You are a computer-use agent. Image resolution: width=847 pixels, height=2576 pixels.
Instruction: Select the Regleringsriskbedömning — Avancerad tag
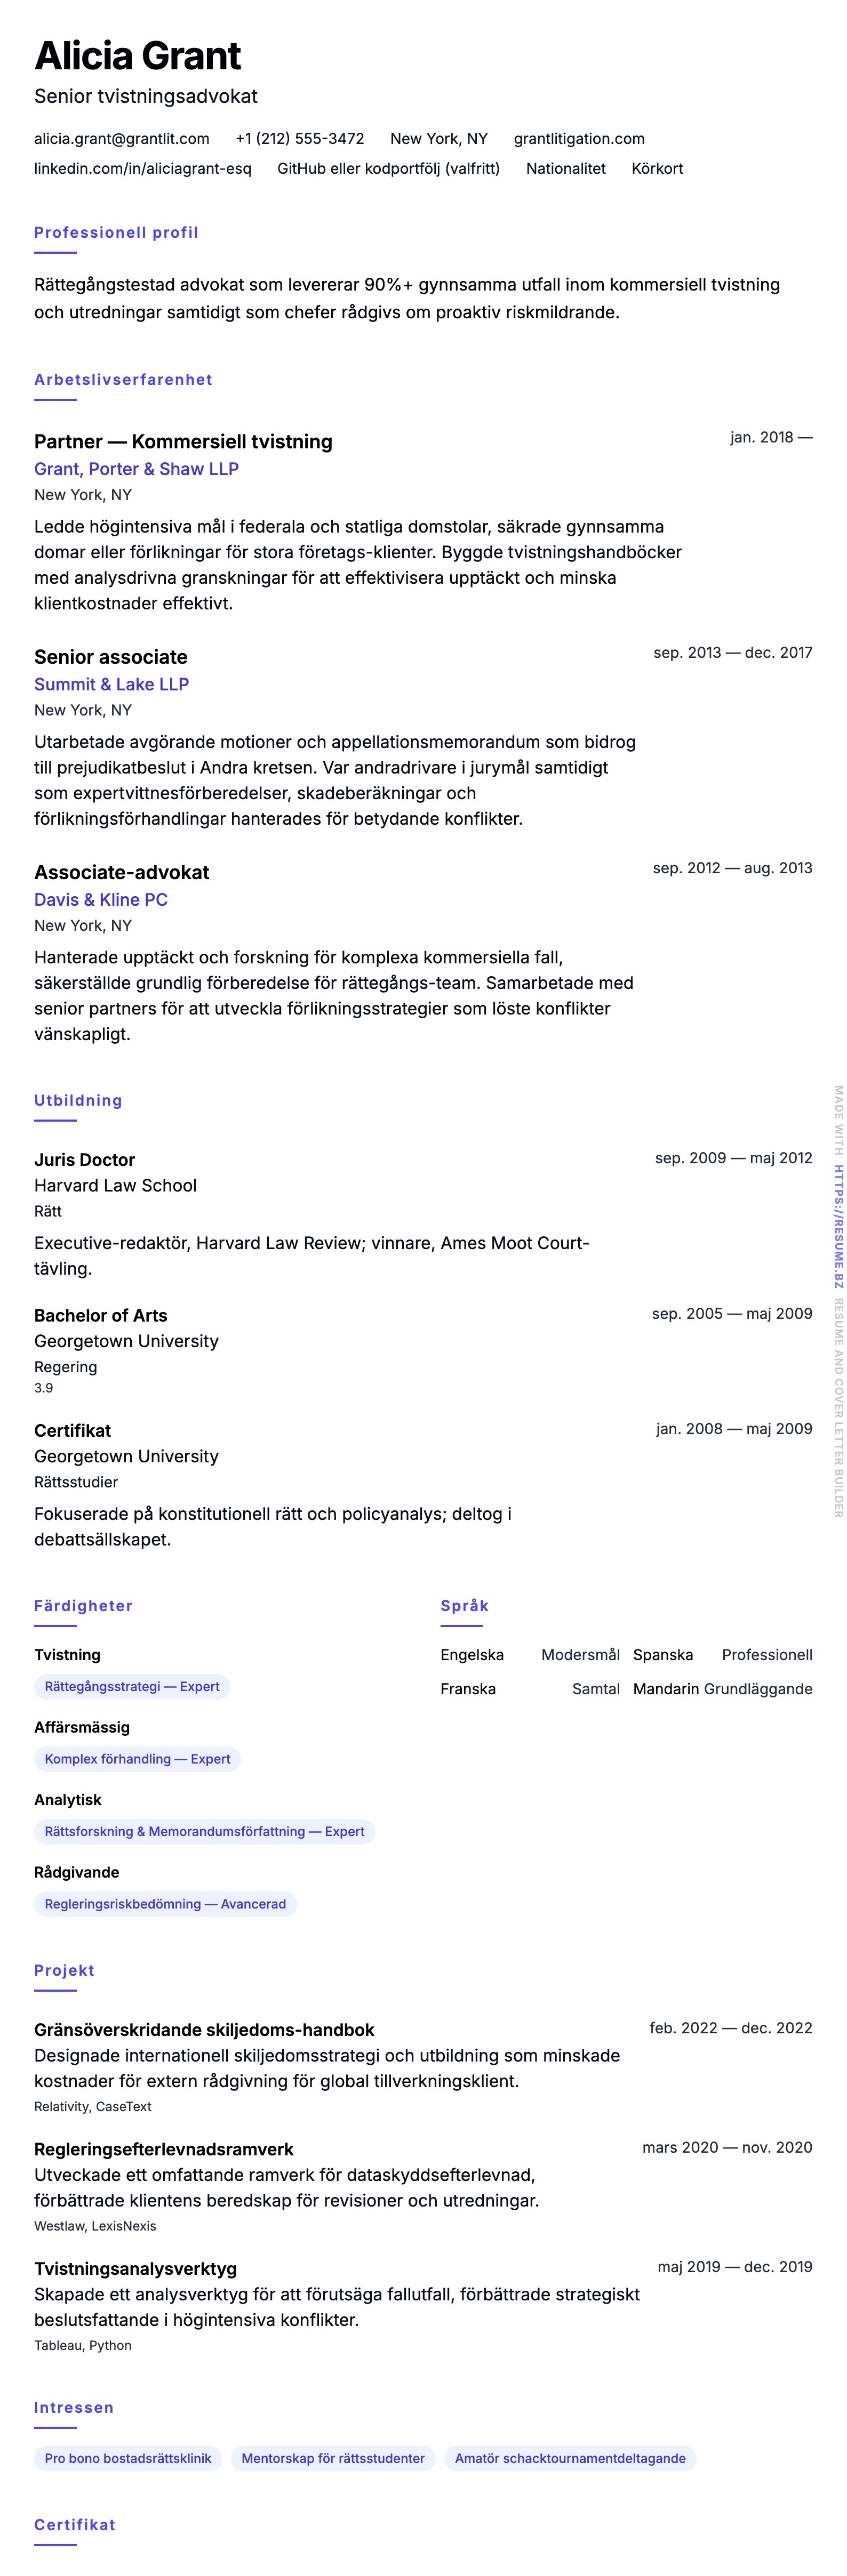[165, 1904]
